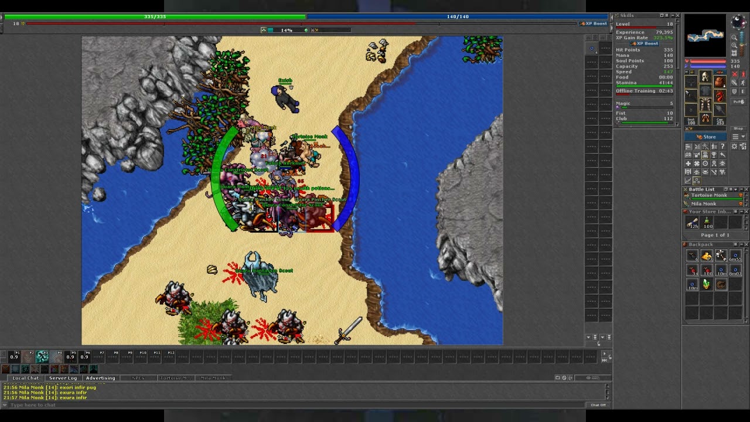Toggle the PvP mode button
The image size is (750, 422).
[738, 101]
